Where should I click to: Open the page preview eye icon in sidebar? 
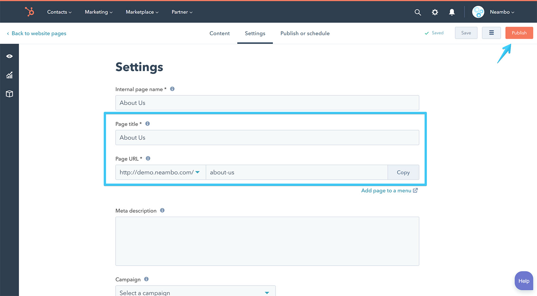9,56
